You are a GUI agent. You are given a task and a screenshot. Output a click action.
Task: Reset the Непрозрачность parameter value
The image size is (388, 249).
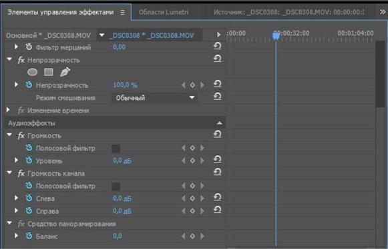217,84
